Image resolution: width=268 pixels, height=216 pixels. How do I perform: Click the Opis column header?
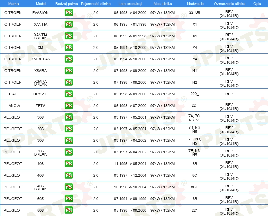257,4
